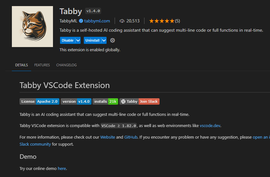Switch to the FEATURES tab
The image size is (270, 177).
(x=42, y=65)
